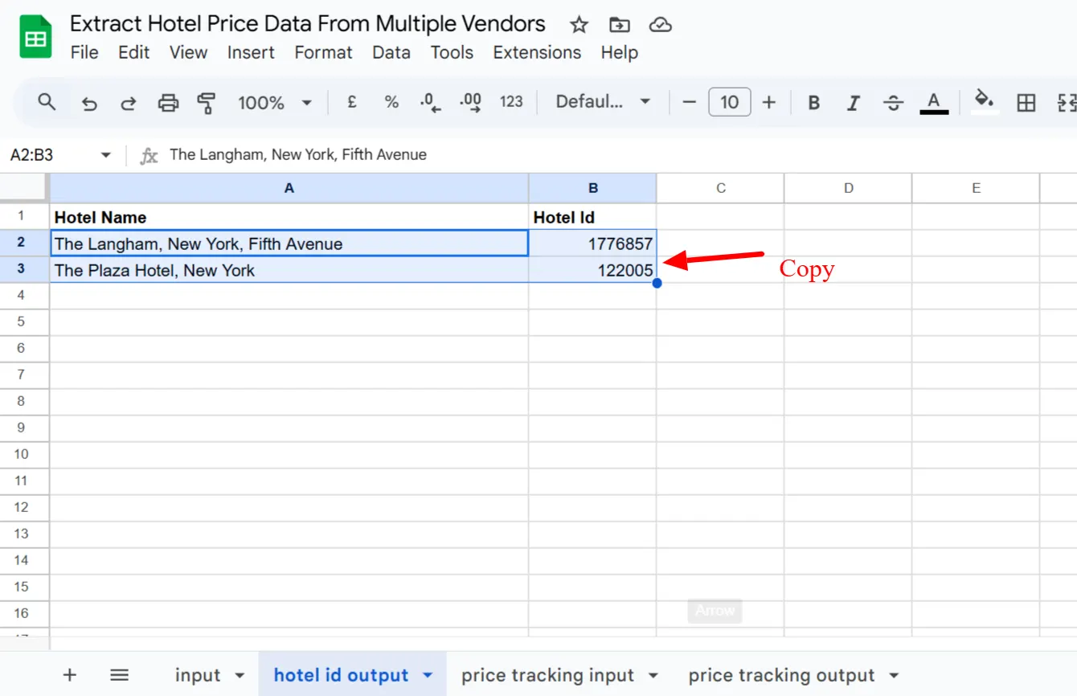Format as currency with pound icon
Viewport: 1077px width, 696px height.
point(351,102)
